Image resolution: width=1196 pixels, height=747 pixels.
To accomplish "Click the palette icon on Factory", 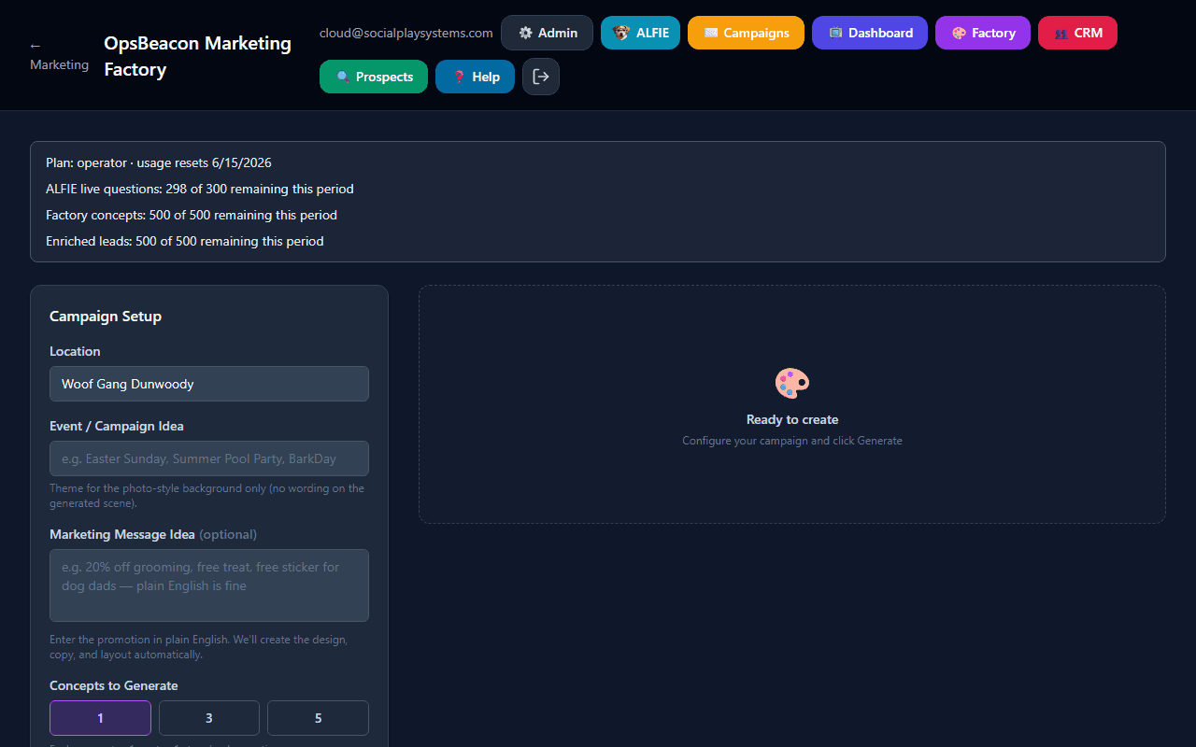I will [959, 33].
